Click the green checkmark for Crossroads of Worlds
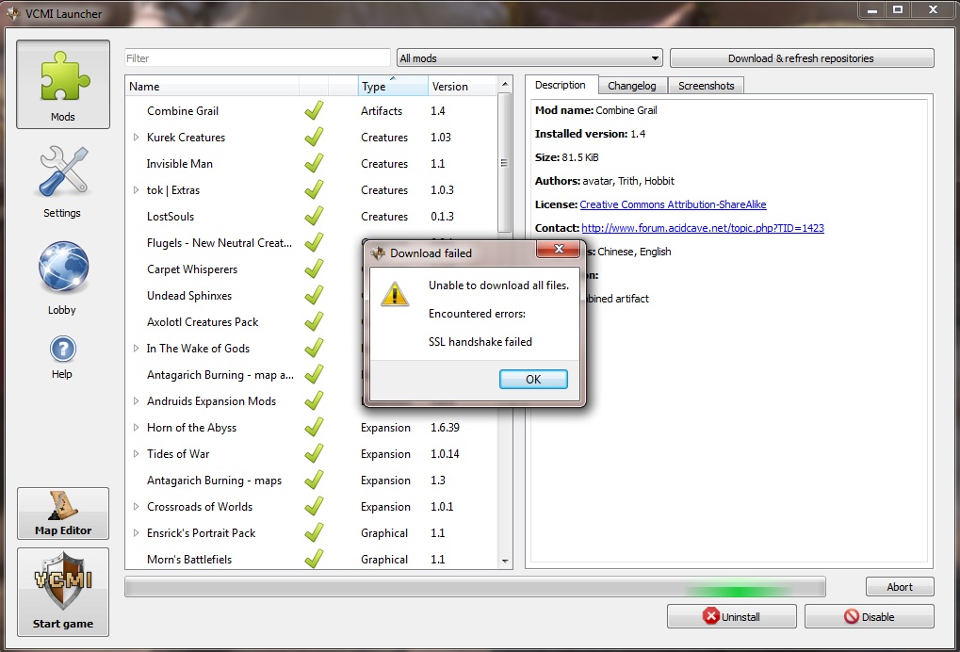 314,506
